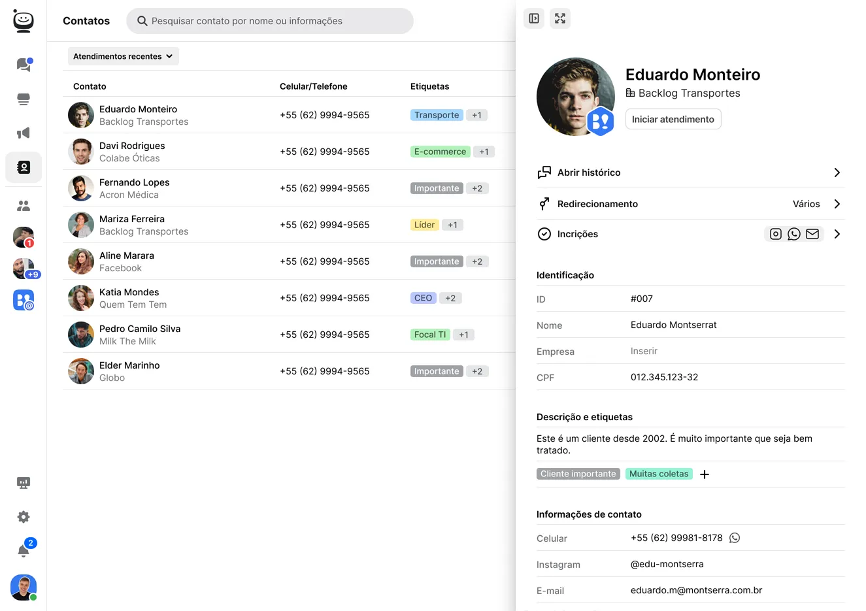866x611 pixels.
Task: Click the expand fullscreen icon above the profile
Action: (x=560, y=18)
